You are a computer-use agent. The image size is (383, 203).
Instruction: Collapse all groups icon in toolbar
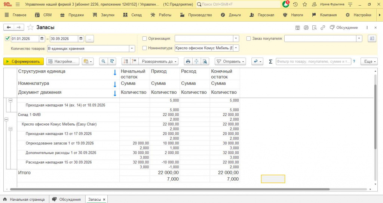(126, 61)
